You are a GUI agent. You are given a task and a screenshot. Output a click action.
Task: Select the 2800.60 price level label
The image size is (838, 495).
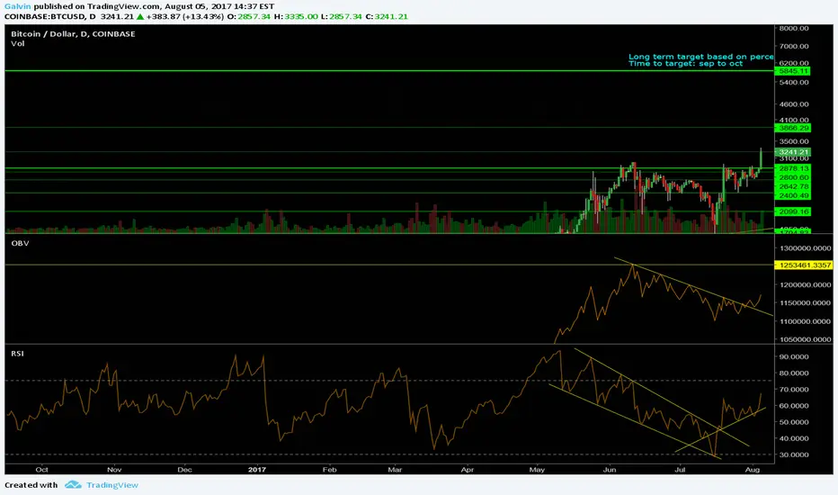coord(792,177)
